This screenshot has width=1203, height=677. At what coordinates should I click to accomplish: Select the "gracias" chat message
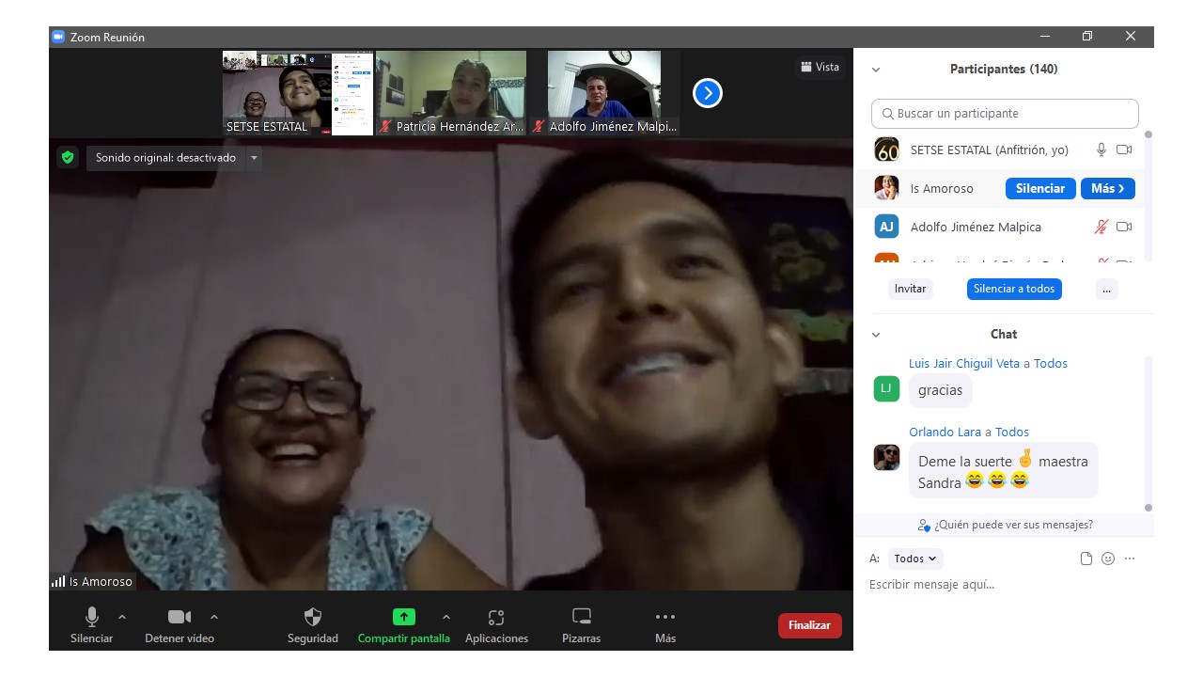pyautogui.click(x=940, y=390)
